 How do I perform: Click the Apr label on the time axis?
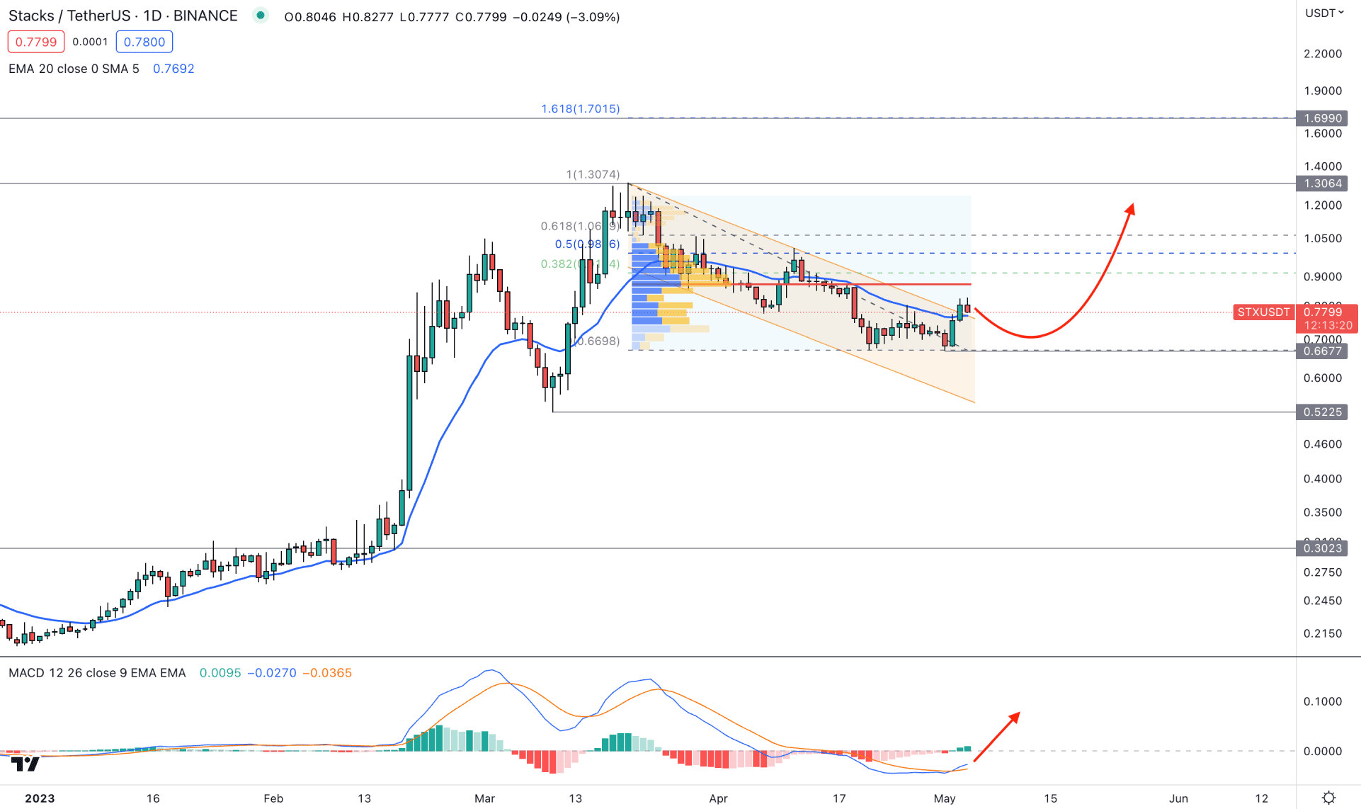click(x=718, y=798)
